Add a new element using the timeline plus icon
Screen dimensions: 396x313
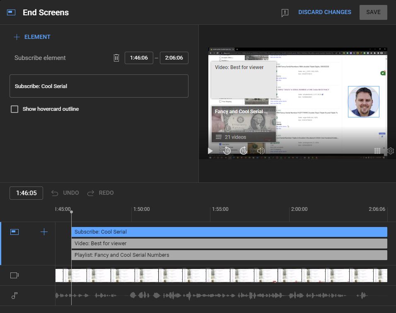pos(44,232)
